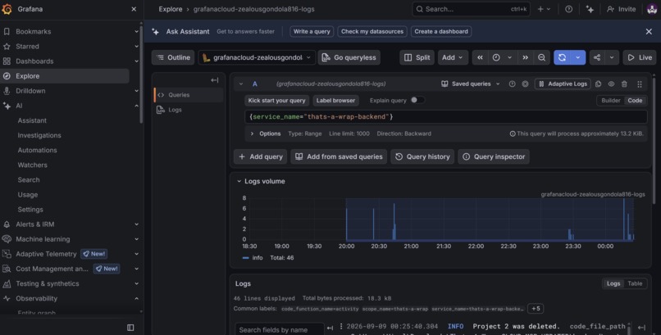This screenshot has width=661, height=335.
Task: Go to Dashboards in the sidebar
Action: coord(34,61)
